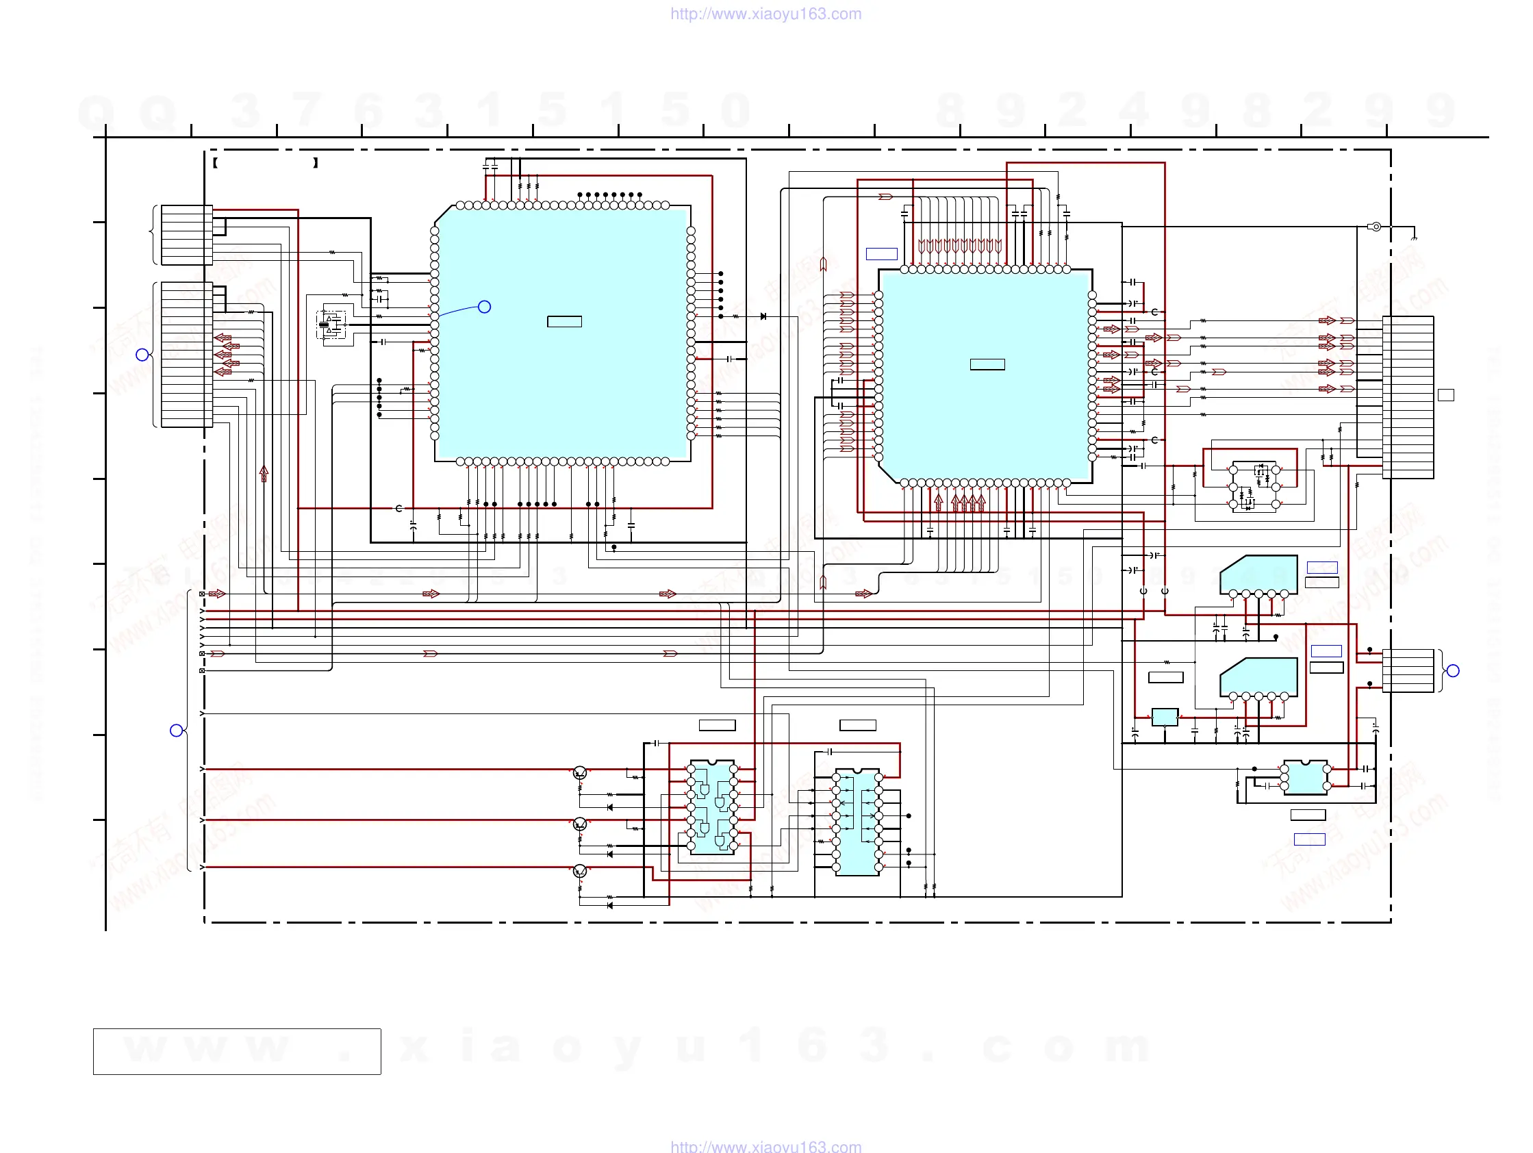Viewport: 1533px width, 1153px height.
Task: Click the blue circle beside the left tall connector
Action: [x=142, y=355]
